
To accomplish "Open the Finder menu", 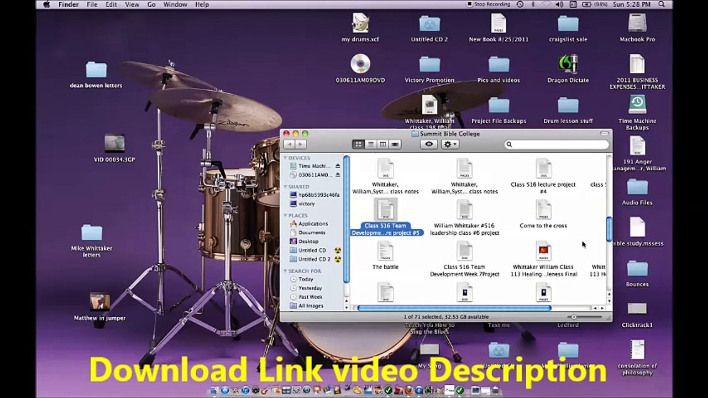I will [x=69, y=4].
